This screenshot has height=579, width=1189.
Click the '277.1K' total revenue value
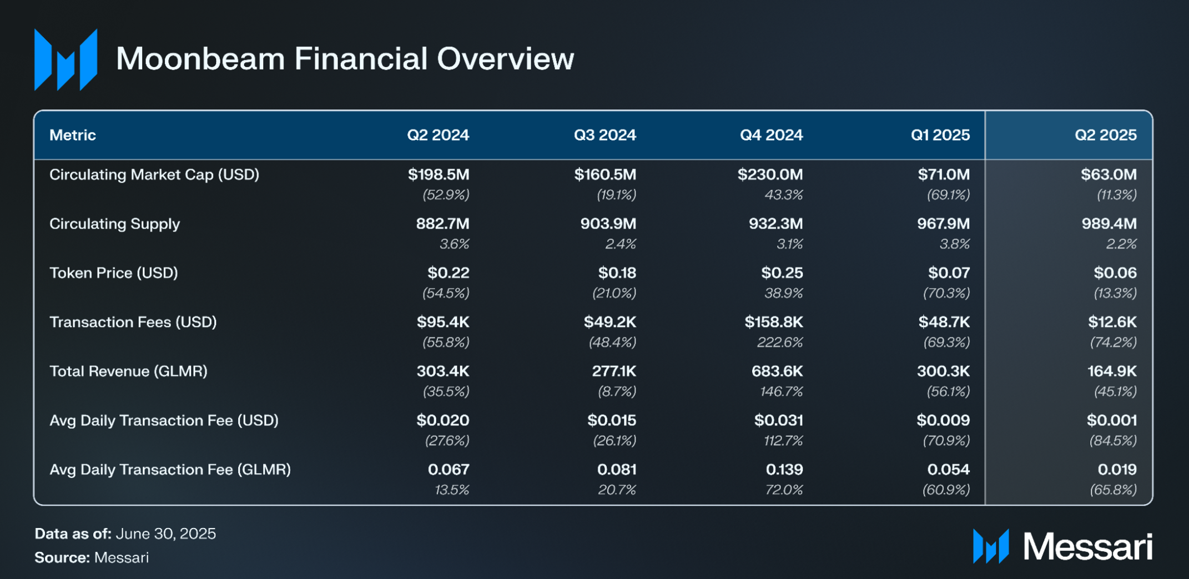(x=614, y=371)
